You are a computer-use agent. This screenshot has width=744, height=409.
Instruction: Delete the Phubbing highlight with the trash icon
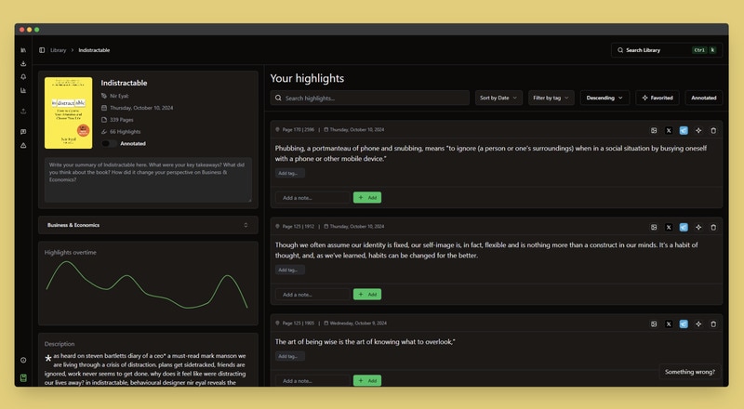713,130
